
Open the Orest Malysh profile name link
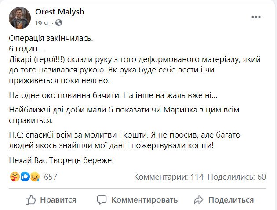click(59, 12)
